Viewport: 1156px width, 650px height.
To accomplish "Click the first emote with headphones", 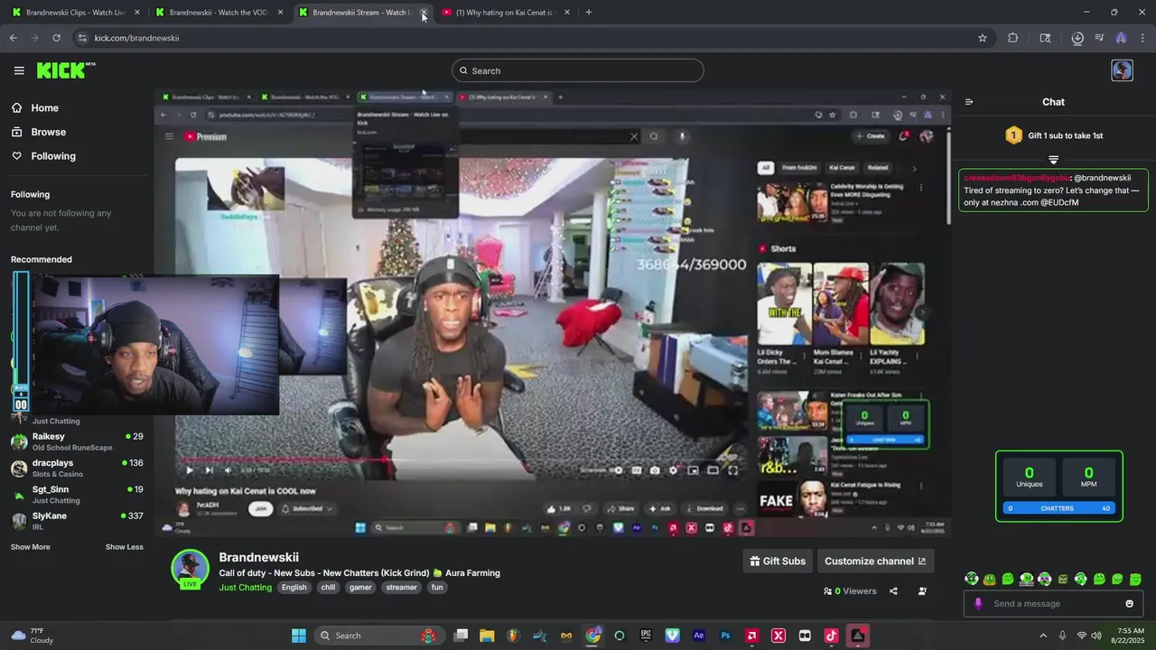I will pos(971,579).
